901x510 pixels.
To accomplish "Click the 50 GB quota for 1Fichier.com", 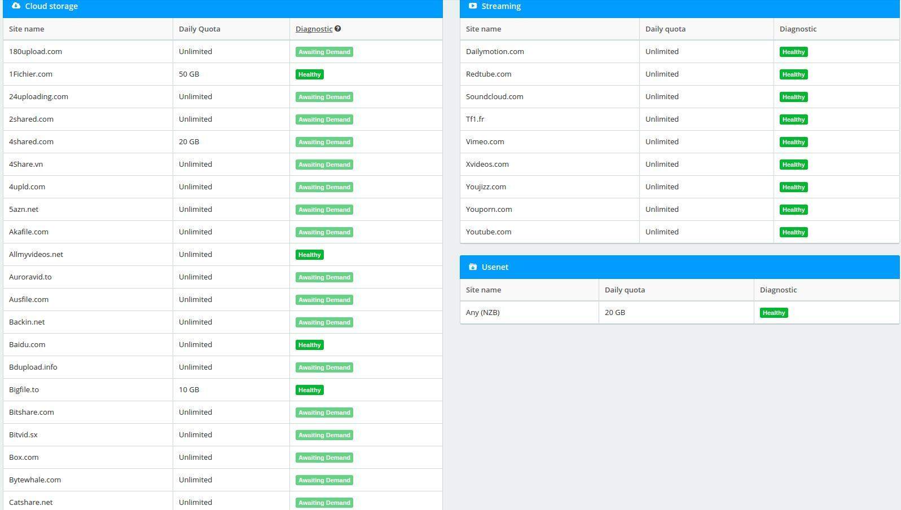I will point(189,74).
